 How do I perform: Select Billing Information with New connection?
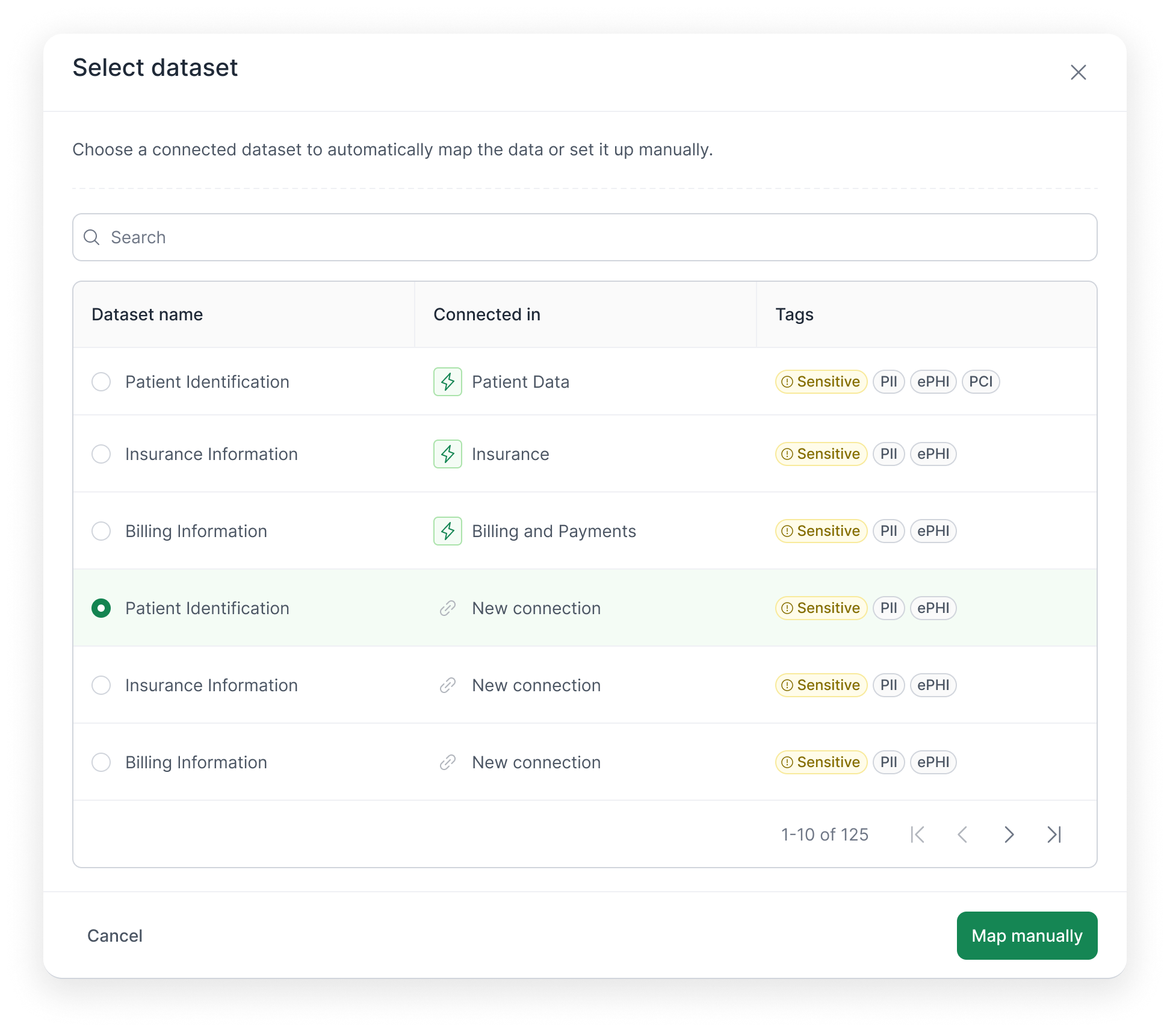(x=101, y=762)
